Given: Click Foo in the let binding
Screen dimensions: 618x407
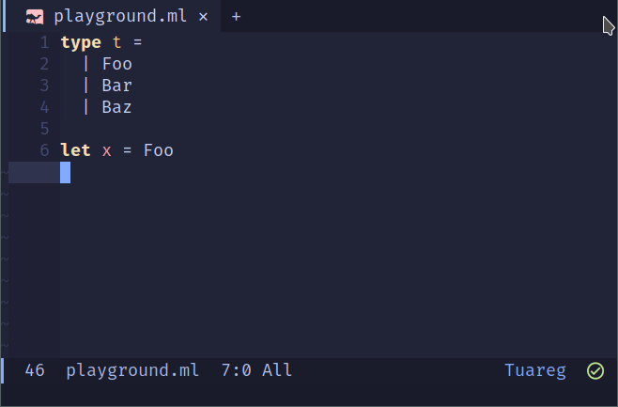Looking at the screenshot, I should pos(159,150).
